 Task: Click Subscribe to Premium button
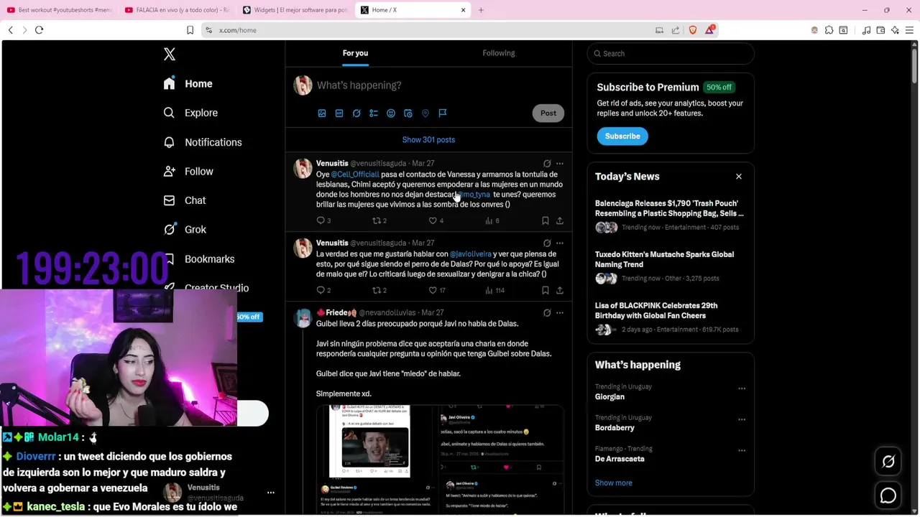622,136
